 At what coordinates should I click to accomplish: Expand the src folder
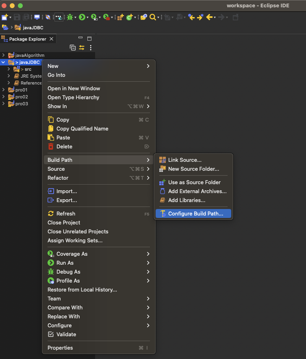click(9, 69)
